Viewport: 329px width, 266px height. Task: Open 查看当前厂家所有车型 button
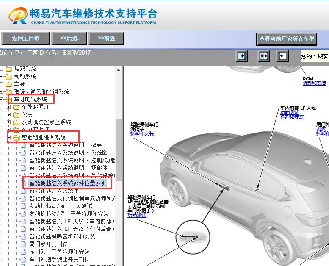pos(287,39)
